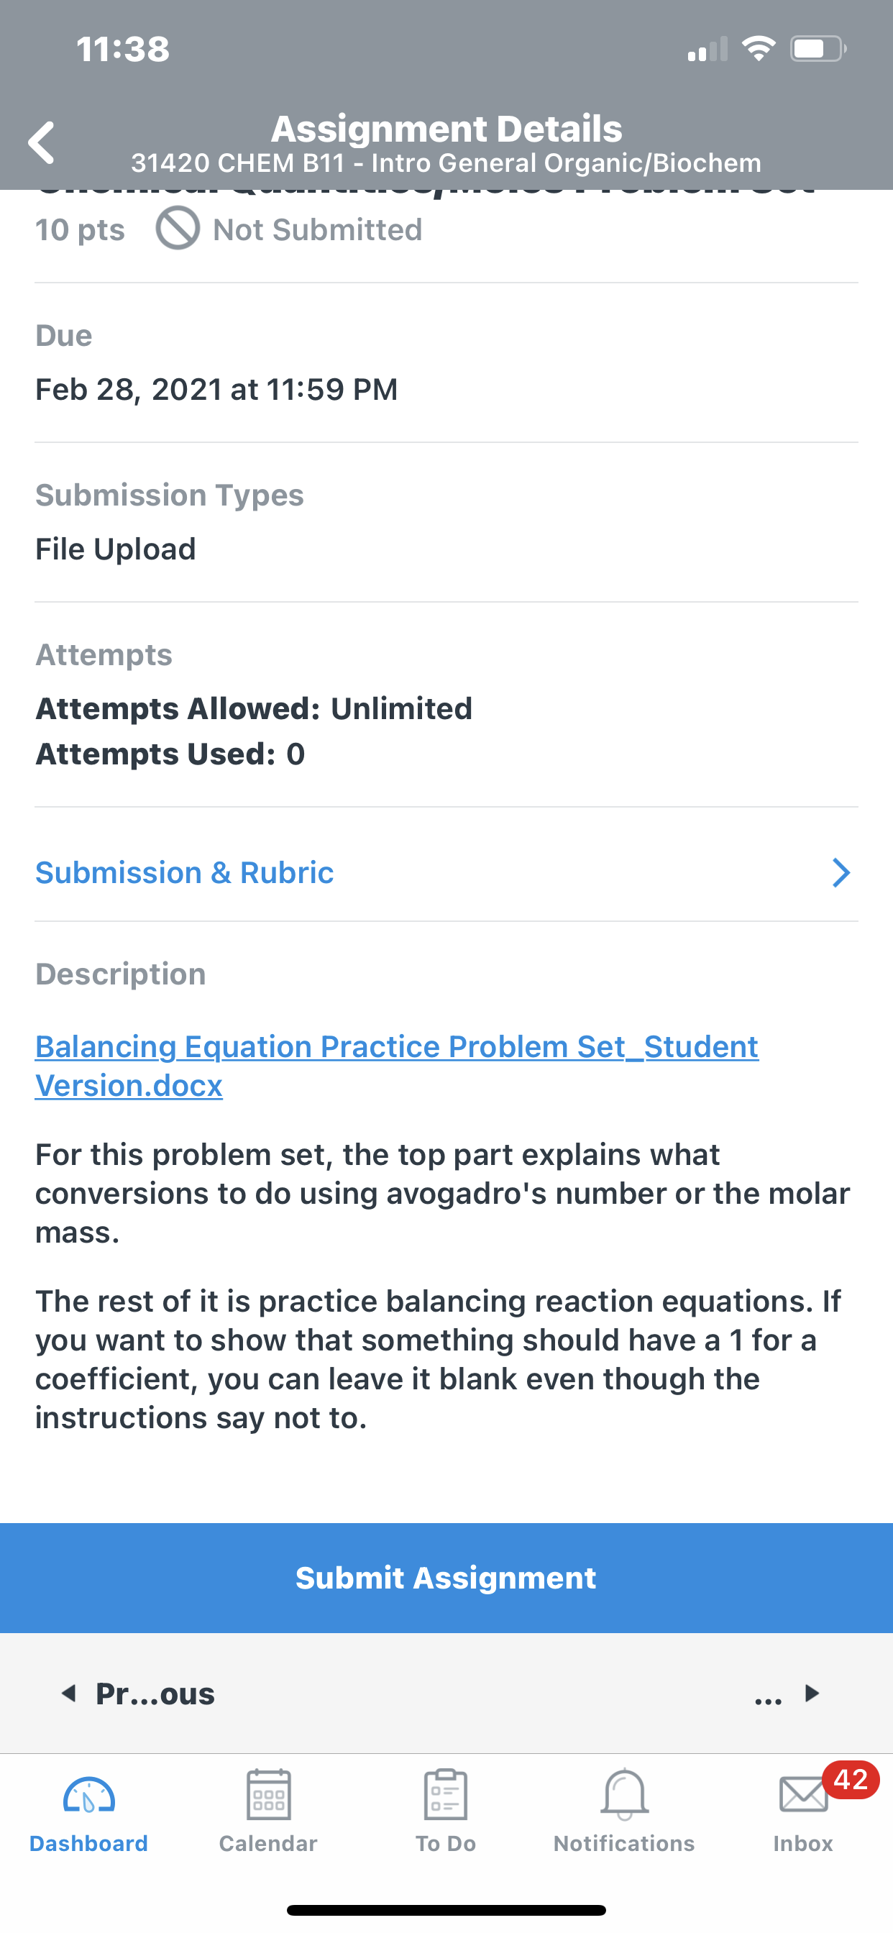Select the Calendar tab label
Screen dimensions: 893x1933
click(268, 1844)
